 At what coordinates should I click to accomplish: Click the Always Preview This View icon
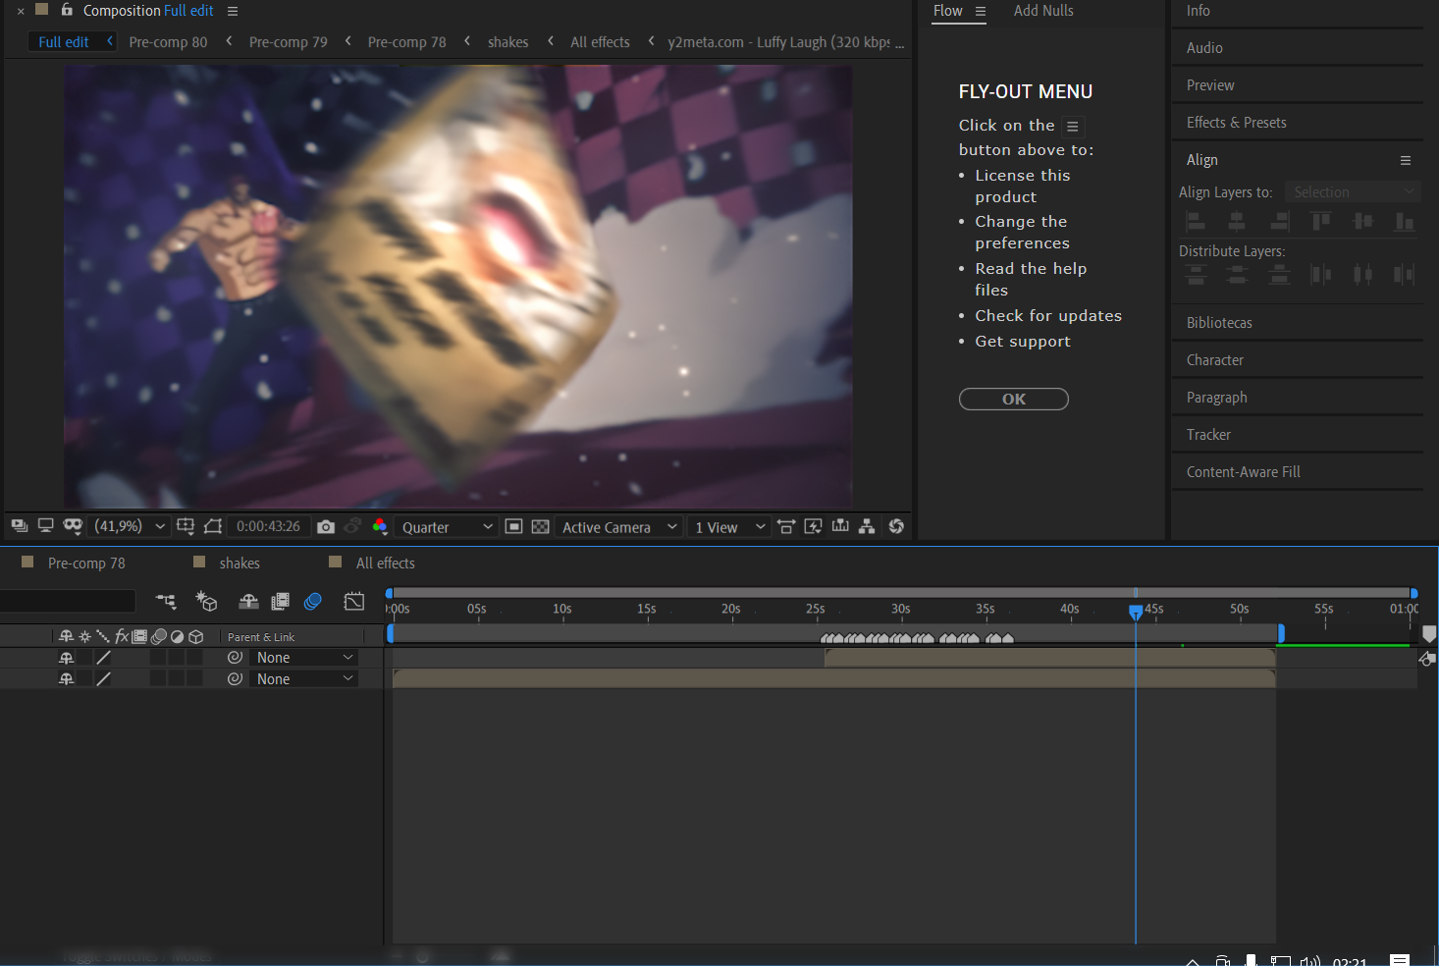pyautogui.click(x=19, y=526)
